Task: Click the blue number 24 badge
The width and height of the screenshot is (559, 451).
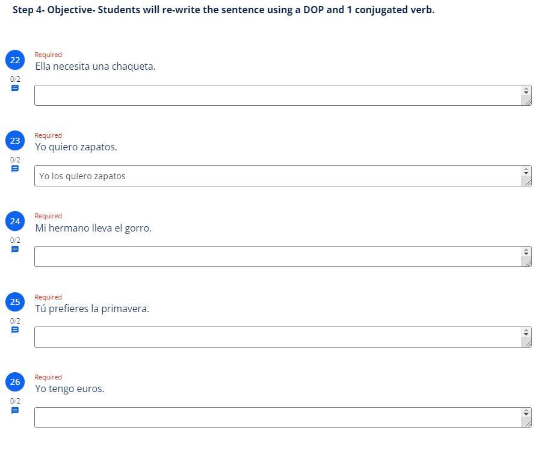Action: tap(15, 221)
